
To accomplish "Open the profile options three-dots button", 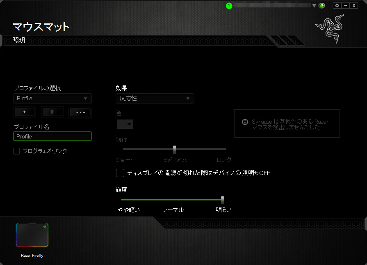I will tap(80, 112).
